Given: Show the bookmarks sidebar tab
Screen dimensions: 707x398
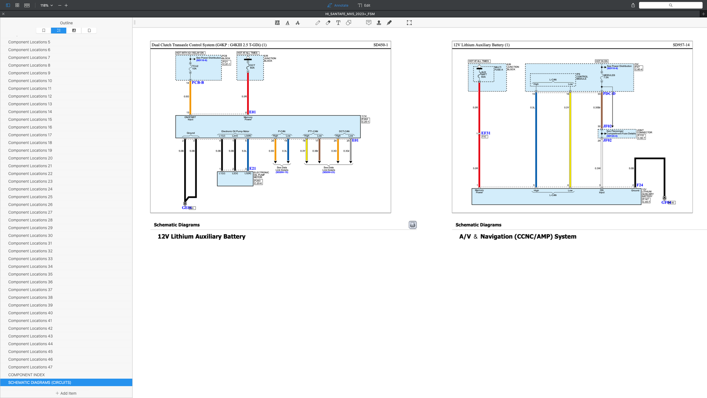Looking at the screenshot, I should pyautogui.click(x=44, y=31).
